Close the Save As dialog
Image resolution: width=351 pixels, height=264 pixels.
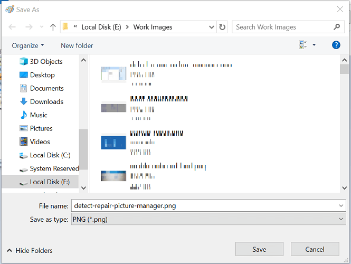[340, 9]
